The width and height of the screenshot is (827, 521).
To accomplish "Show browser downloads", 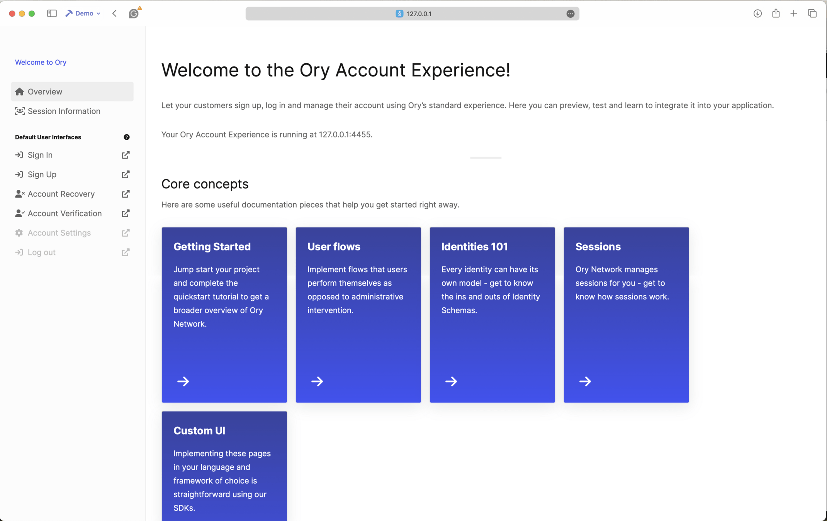I will [757, 14].
